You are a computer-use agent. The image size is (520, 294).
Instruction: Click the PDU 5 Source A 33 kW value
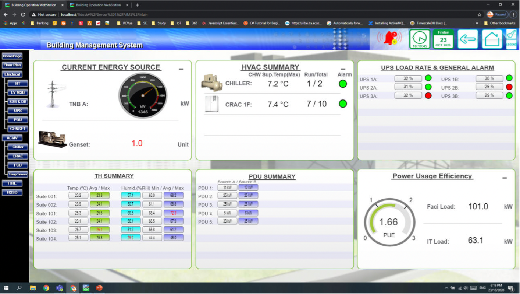click(227, 221)
